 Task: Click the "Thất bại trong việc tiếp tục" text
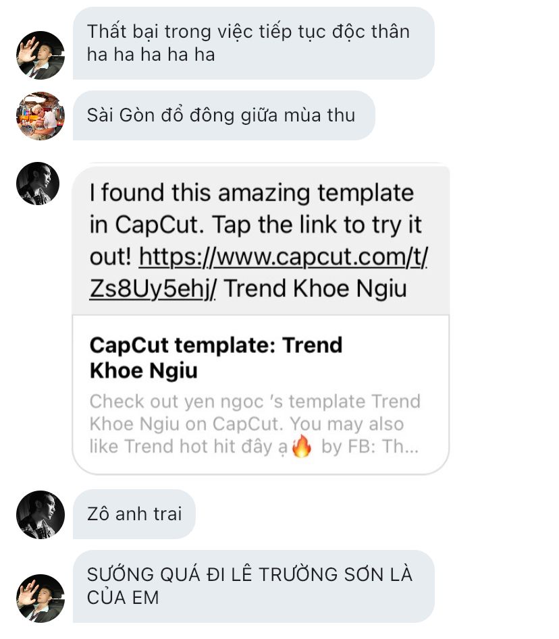[x=248, y=32]
